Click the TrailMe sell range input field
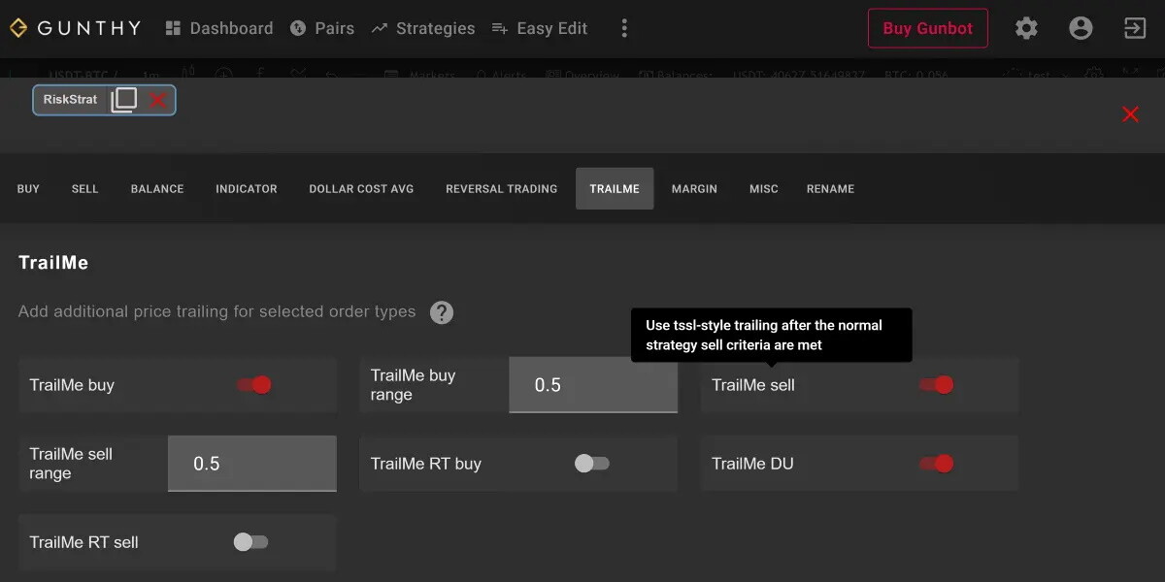Image resolution: width=1165 pixels, height=582 pixels. (252, 464)
